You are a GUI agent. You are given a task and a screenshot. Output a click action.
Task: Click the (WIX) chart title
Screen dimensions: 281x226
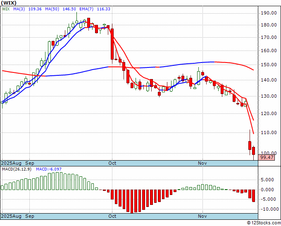tap(9, 3)
